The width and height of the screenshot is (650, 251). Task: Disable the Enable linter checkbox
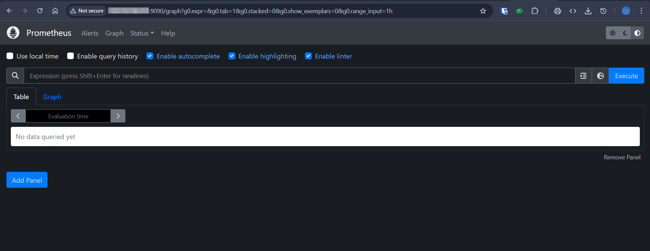308,56
